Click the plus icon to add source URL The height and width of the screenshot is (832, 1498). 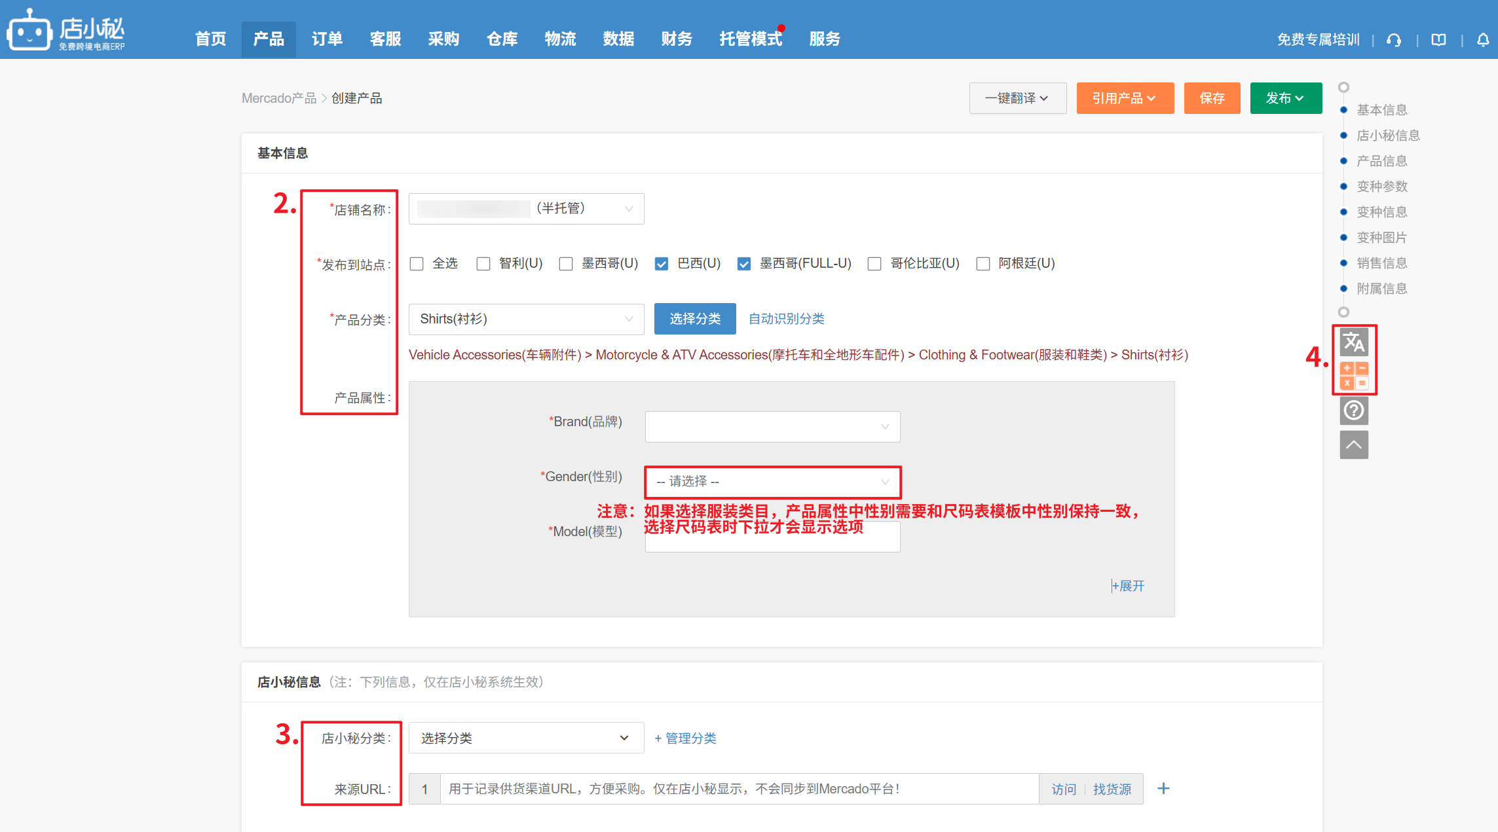pyautogui.click(x=1163, y=789)
